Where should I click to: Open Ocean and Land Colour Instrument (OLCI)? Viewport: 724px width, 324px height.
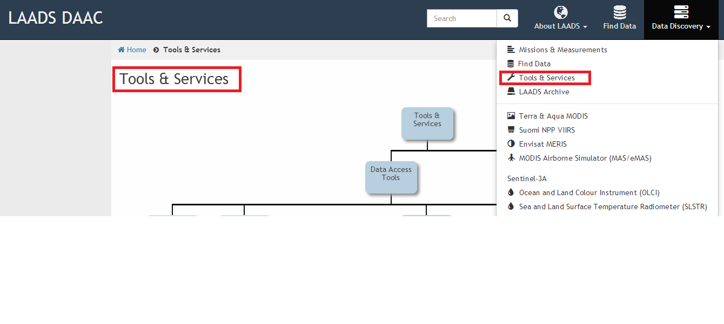(589, 192)
